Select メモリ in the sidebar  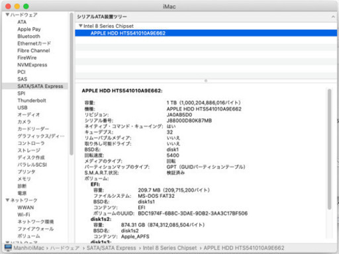24,179
